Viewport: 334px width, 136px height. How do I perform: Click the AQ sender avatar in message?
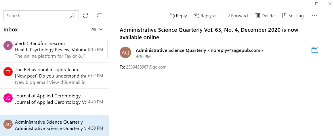(x=125, y=52)
